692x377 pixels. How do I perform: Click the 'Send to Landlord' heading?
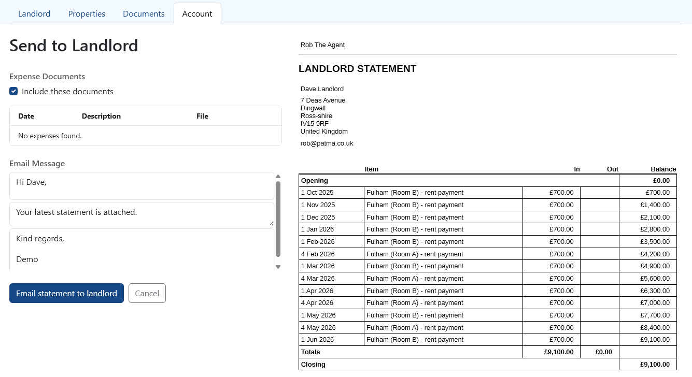(x=74, y=46)
